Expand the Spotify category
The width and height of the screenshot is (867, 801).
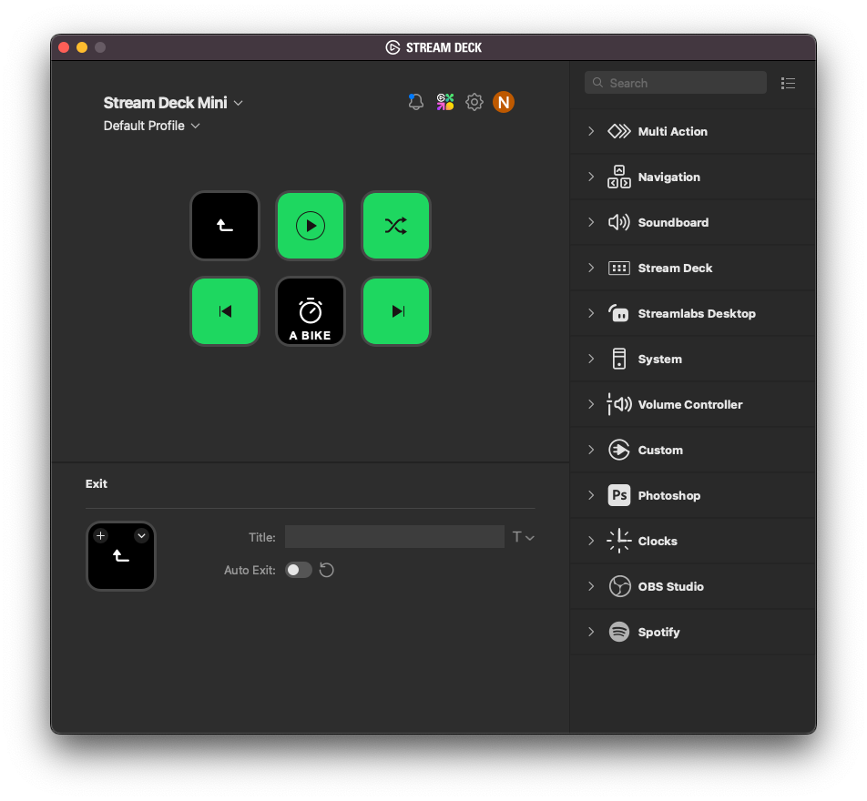coord(590,632)
